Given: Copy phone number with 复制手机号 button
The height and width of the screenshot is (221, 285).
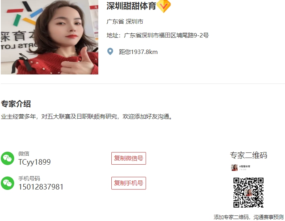Looking at the screenshot, I should [129, 183].
